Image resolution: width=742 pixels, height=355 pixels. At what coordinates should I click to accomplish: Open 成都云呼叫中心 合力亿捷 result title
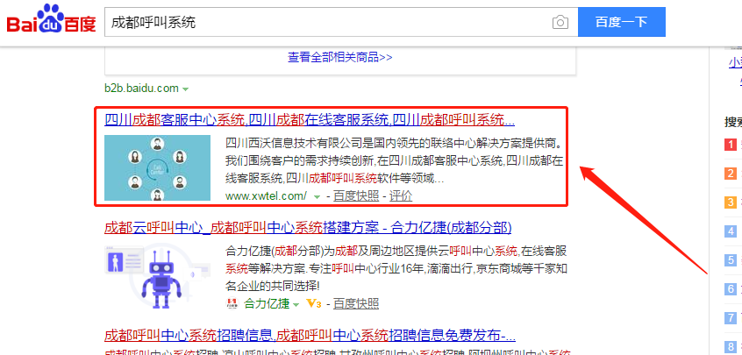[308, 228]
